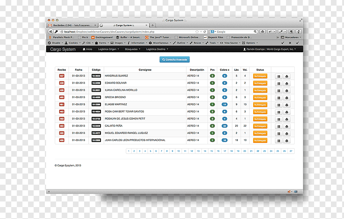Click the eyedropper tool in browser toolbar

pos(281,32)
